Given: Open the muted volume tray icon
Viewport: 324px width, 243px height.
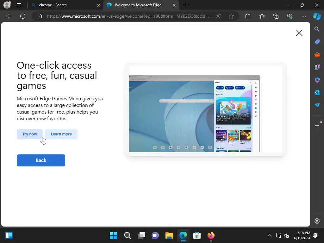Looking at the screenshot, I should 287,235.
